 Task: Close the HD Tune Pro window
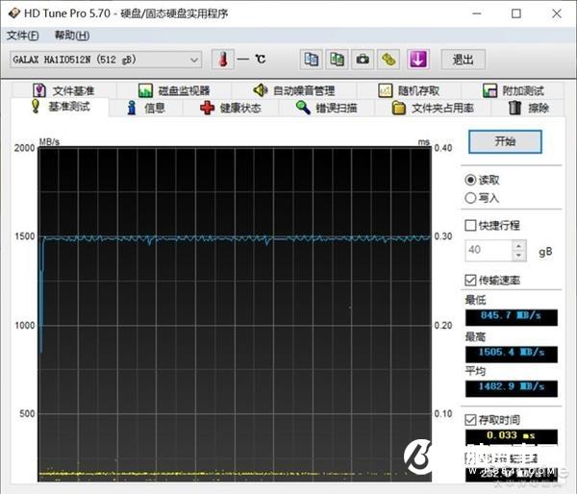(557, 13)
